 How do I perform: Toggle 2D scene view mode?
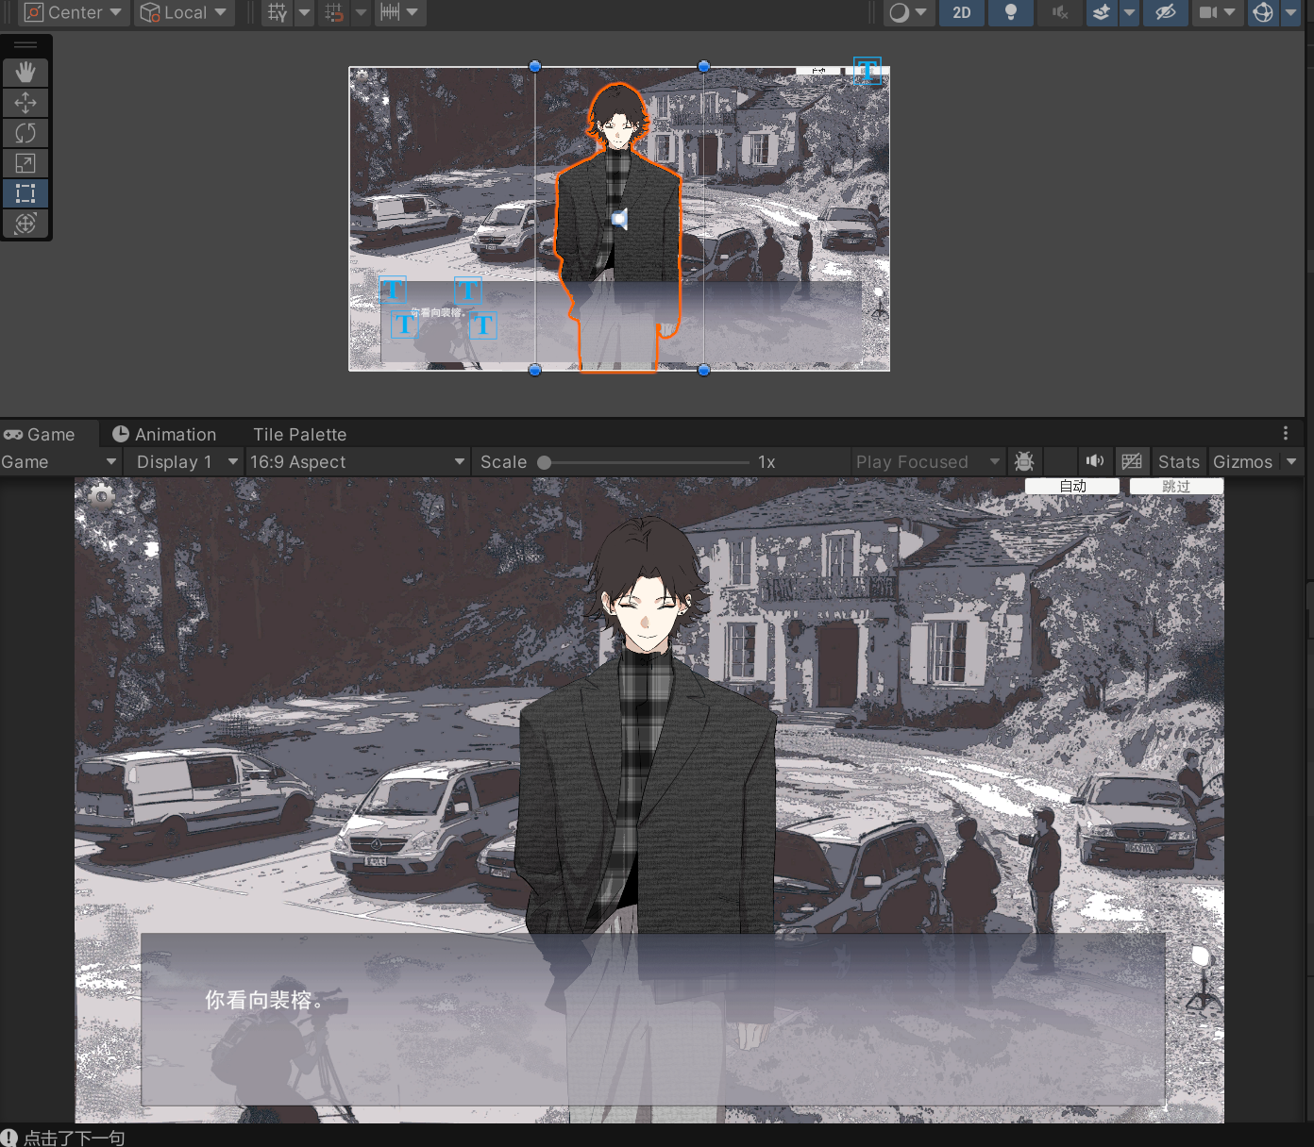(x=961, y=13)
